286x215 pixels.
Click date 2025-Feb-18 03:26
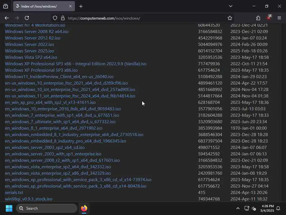[249, 51]
